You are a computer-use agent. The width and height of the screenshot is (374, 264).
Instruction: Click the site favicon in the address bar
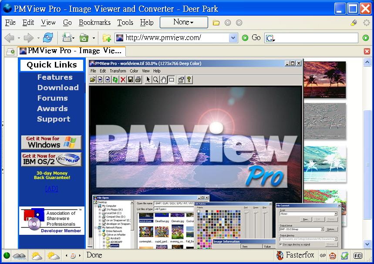tap(120, 38)
